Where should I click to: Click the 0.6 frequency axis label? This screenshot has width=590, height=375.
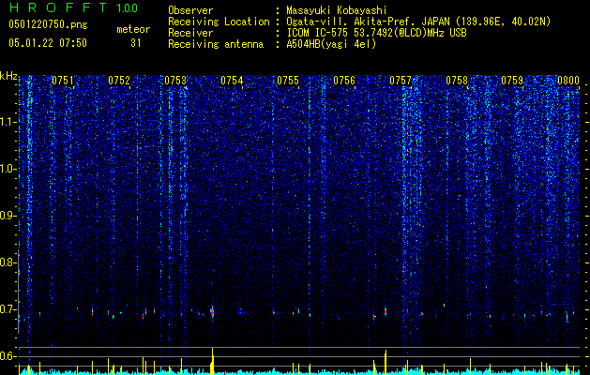(x=8, y=356)
